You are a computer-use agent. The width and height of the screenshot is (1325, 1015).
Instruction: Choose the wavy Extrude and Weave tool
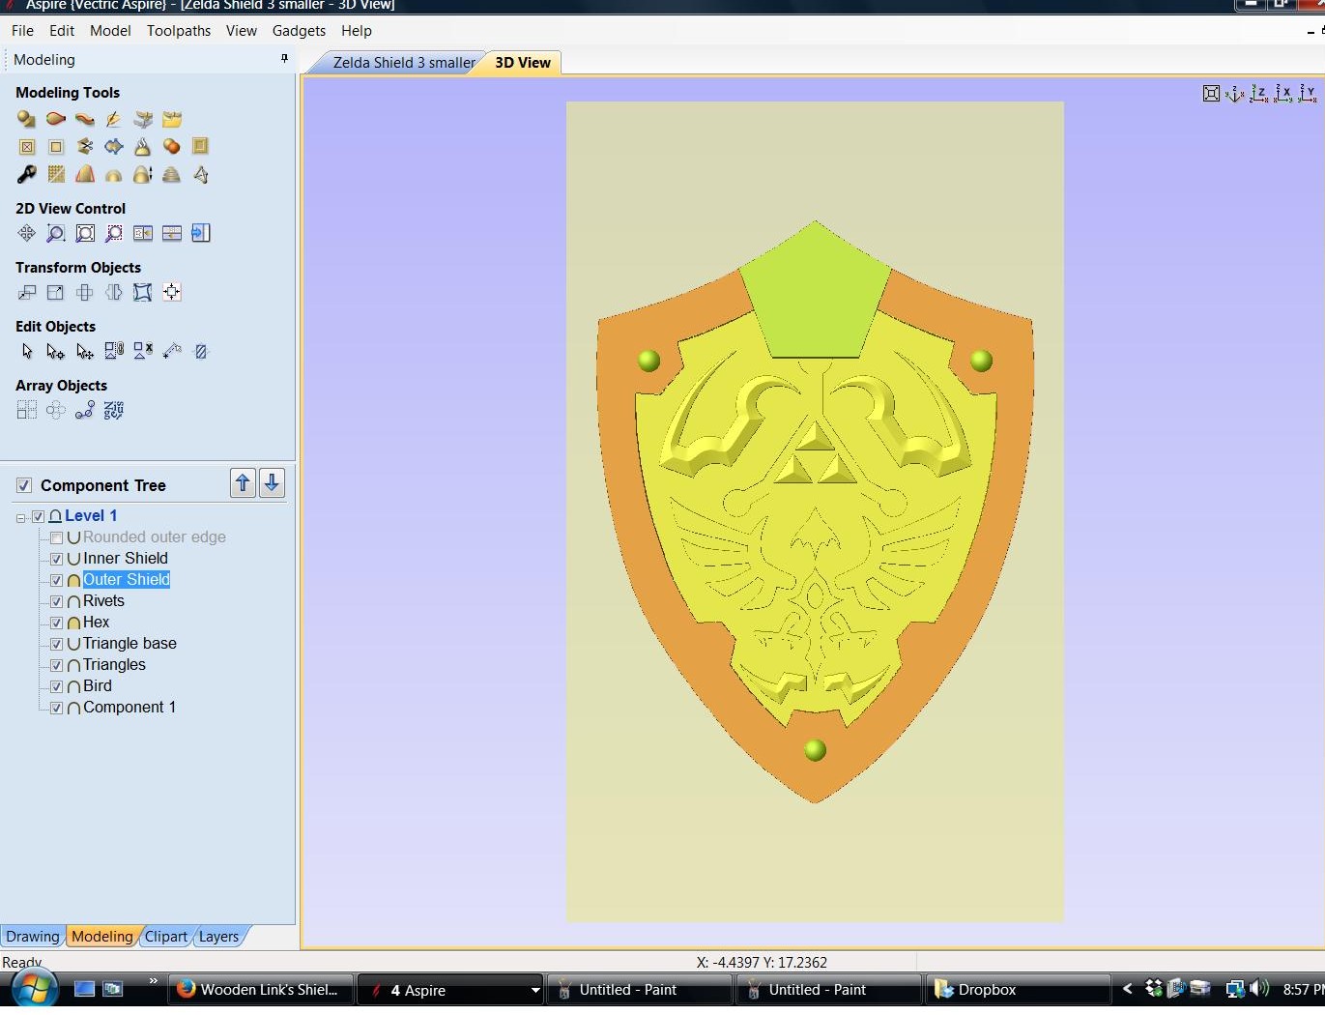[x=85, y=119]
